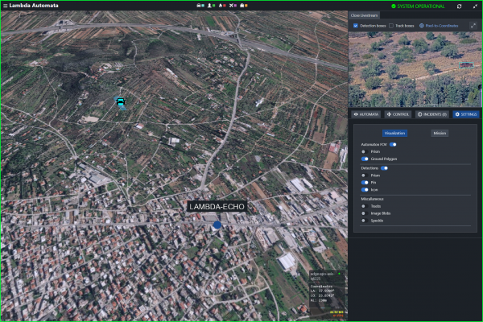The height and width of the screenshot is (322, 483).
Task: Expand the livestream video panel
Action: (x=473, y=26)
